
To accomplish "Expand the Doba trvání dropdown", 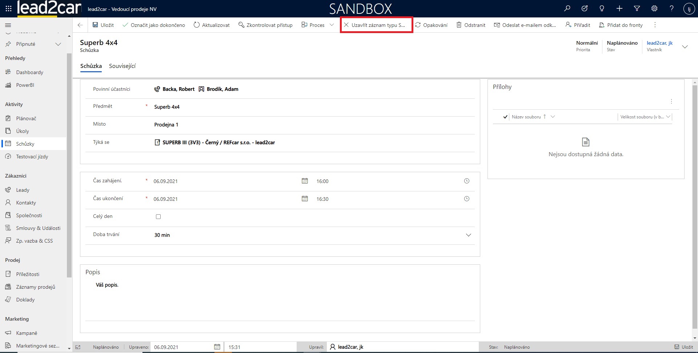I will point(468,235).
